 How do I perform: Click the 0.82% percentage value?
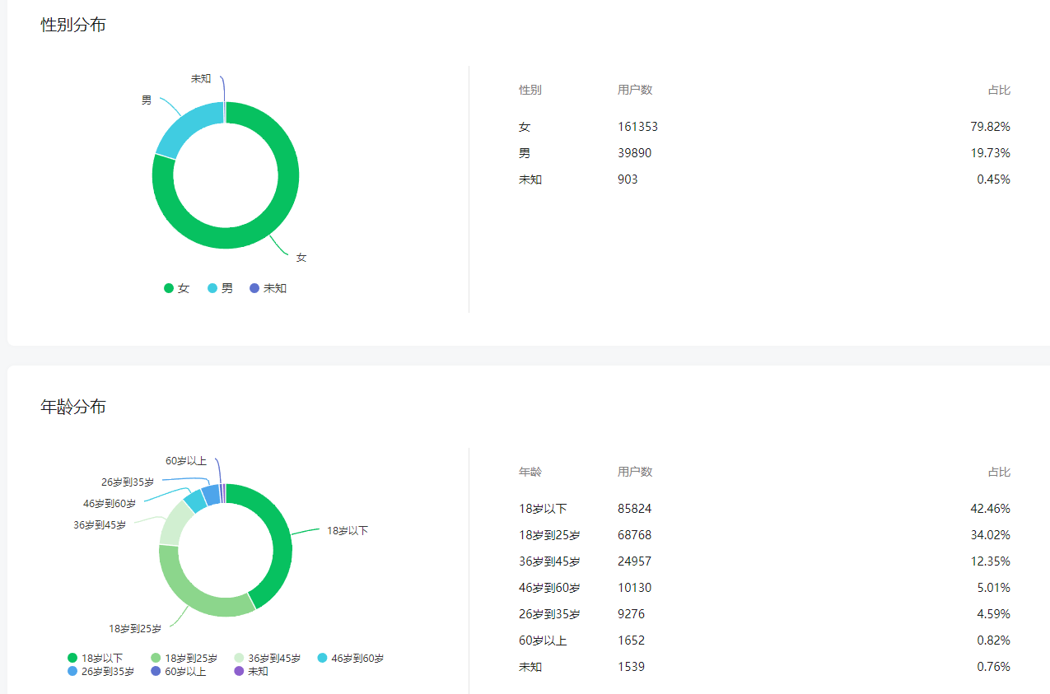click(993, 640)
